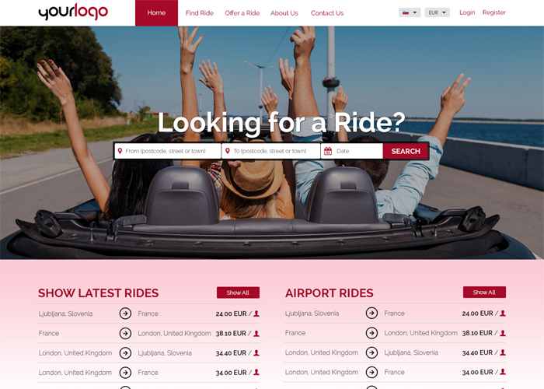
Task: Open the language flag dropdown
Action: (410, 12)
